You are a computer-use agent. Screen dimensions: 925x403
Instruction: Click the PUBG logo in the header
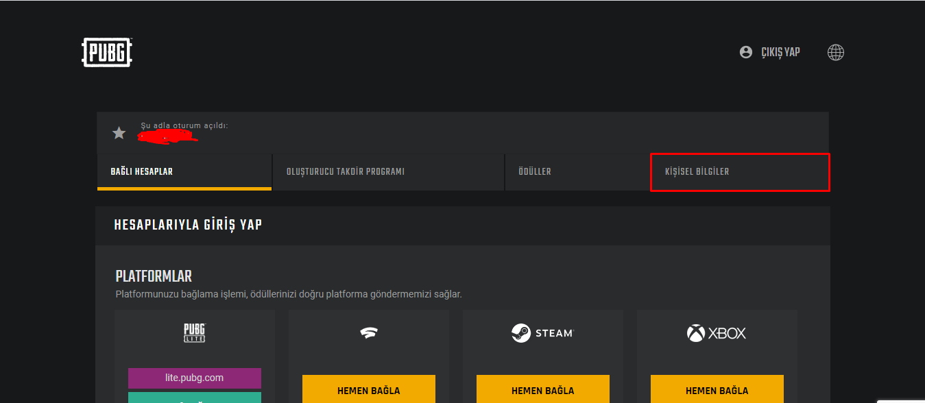(107, 52)
